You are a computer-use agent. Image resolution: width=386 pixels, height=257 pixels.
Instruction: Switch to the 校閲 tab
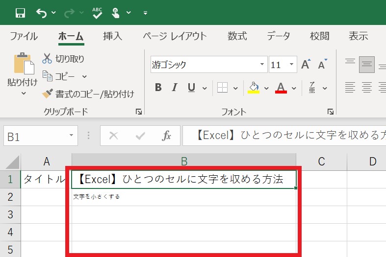tap(319, 36)
